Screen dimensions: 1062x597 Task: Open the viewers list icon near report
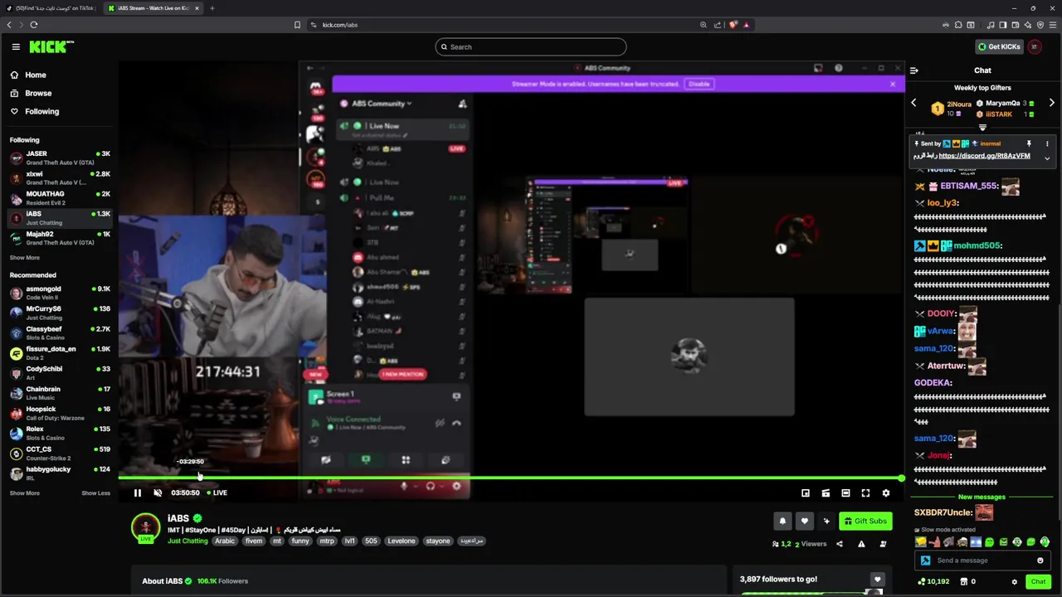[883, 544]
